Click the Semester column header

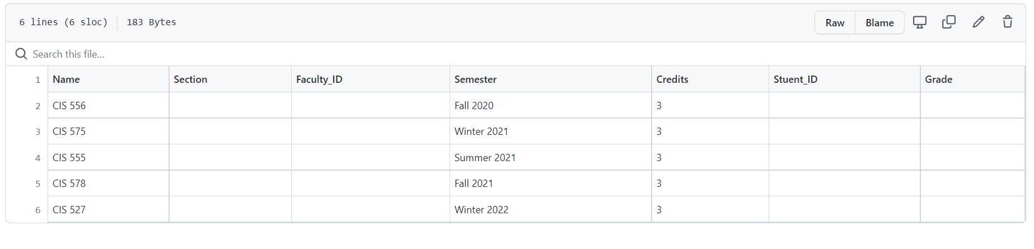tap(475, 79)
